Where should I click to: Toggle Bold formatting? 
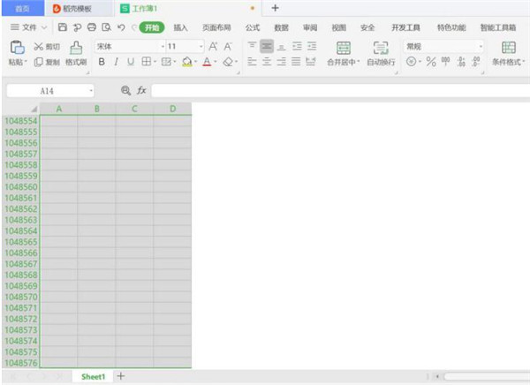coord(102,62)
